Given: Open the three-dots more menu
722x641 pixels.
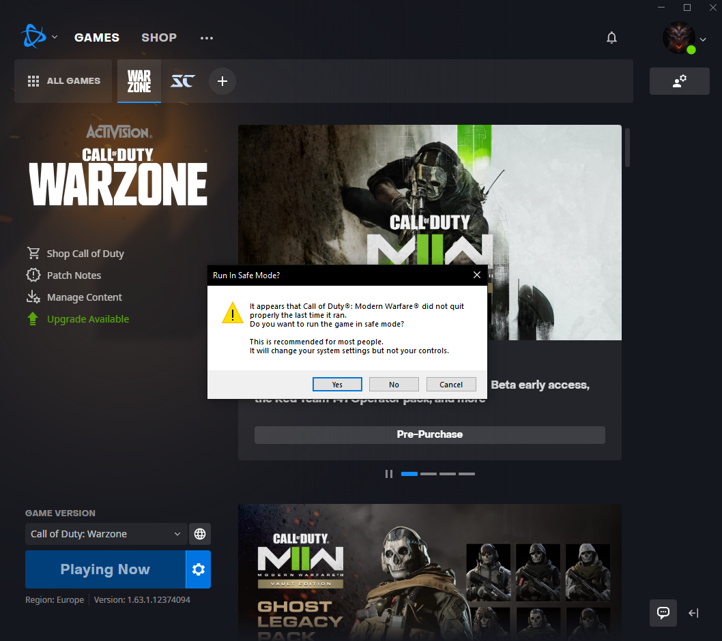Looking at the screenshot, I should (x=207, y=38).
